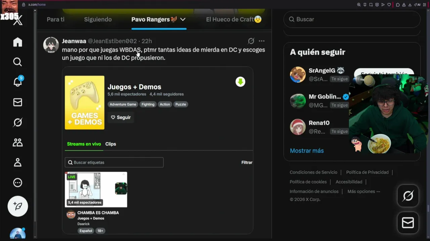Click the Español language tag
Viewport: 430px width, 241px height.
(x=86, y=231)
